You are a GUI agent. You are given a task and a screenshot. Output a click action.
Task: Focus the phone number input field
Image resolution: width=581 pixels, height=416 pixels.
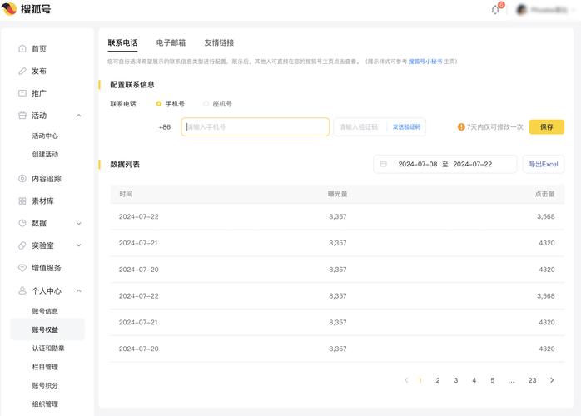point(256,127)
